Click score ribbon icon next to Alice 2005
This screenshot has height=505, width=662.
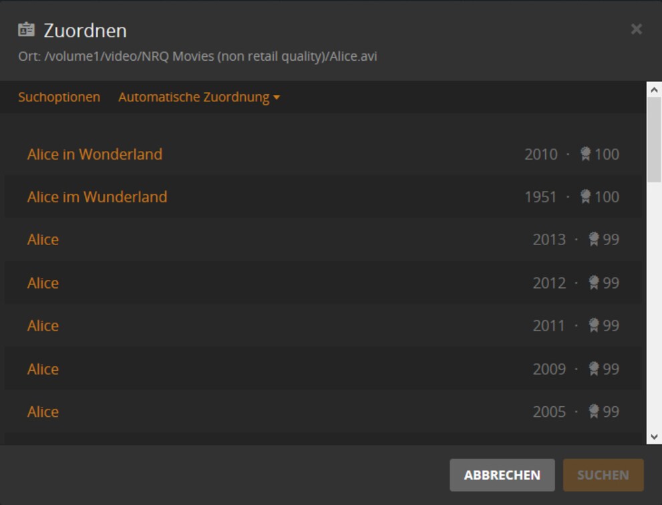coord(594,411)
